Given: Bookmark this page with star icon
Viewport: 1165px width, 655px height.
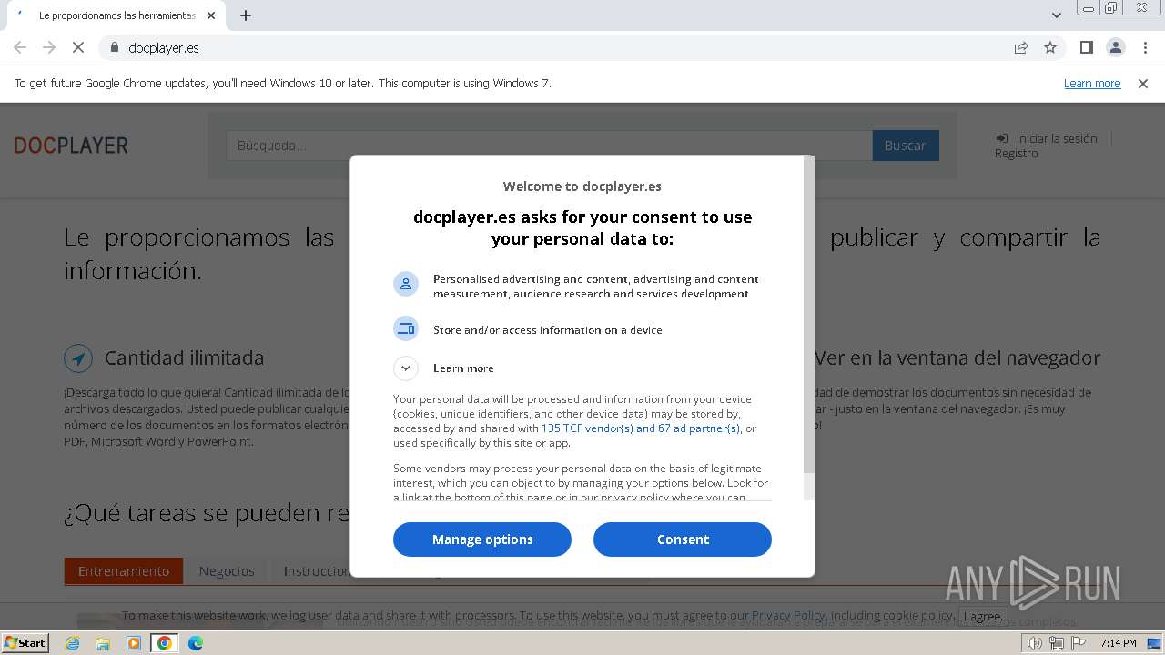Looking at the screenshot, I should tap(1050, 48).
